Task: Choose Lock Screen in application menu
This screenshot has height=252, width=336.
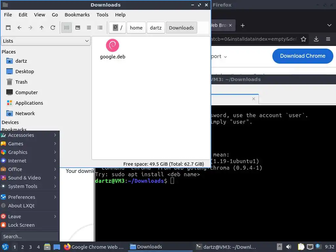Action: click(30, 225)
